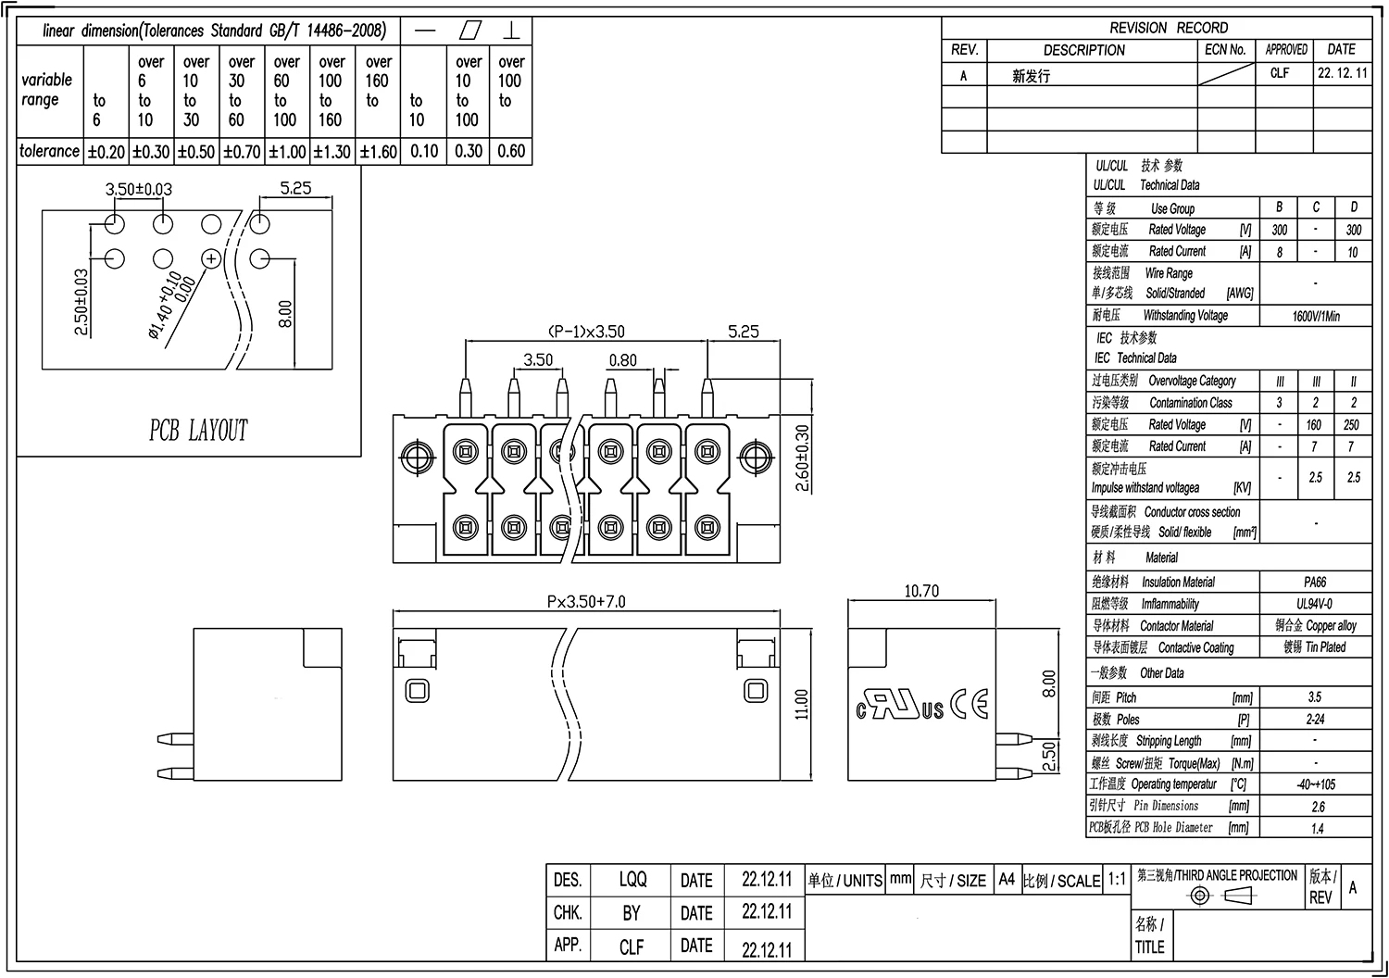Click the (P-1)x3.50 dimension text
Viewport: 1389px width, 978px height.
pos(586,332)
